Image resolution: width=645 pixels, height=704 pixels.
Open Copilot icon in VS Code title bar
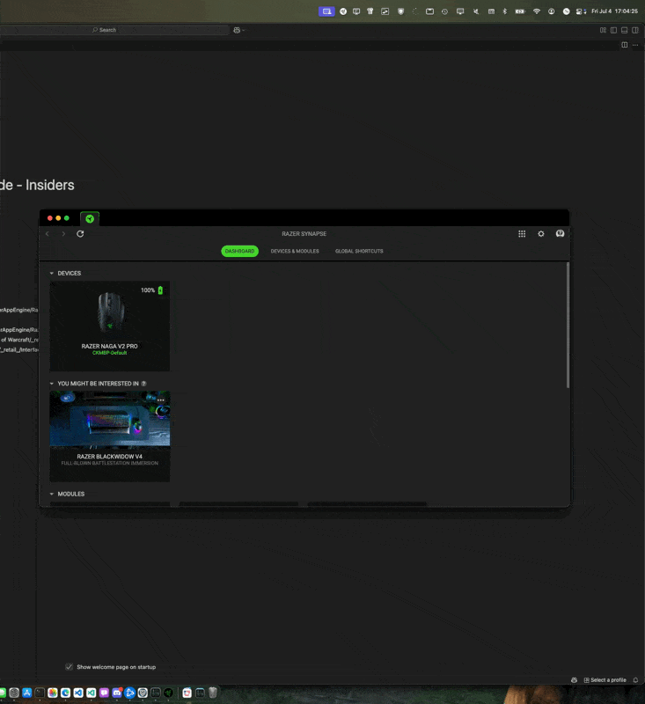[237, 30]
